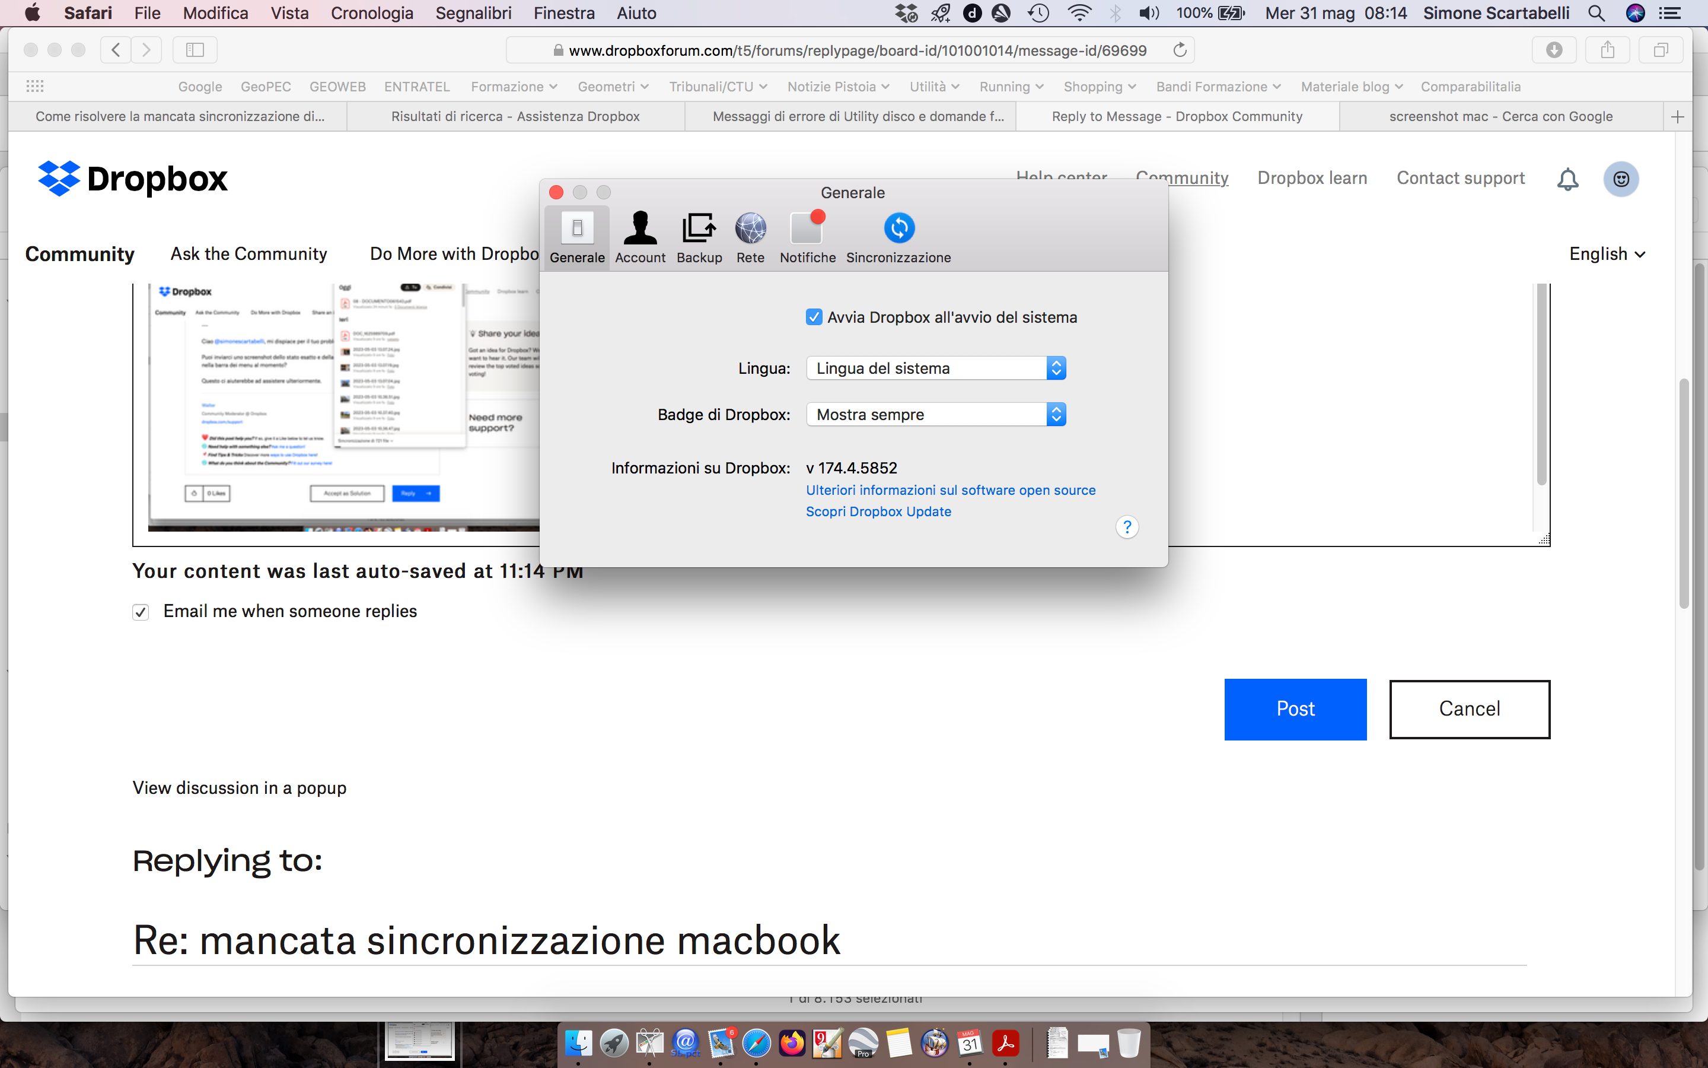Show the favorites grid icon
Image resolution: width=1708 pixels, height=1068 pixels.
pos(34,86)
